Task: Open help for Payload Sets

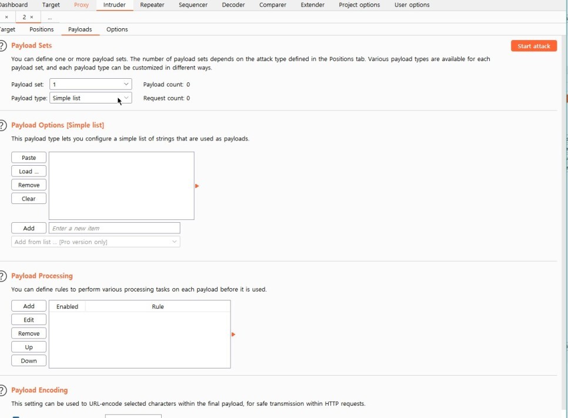Action: pos(2,46)
